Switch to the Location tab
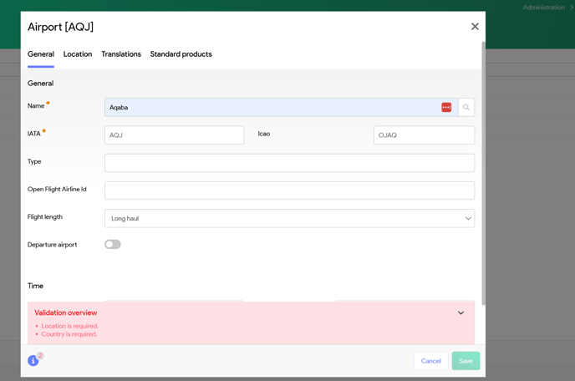The width and height of the screenshot is (575, 381). (x=78, y=54)
